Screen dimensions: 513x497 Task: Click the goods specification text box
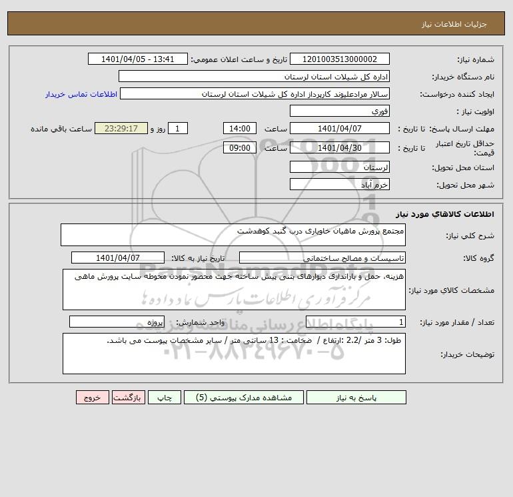pos(234,290)
